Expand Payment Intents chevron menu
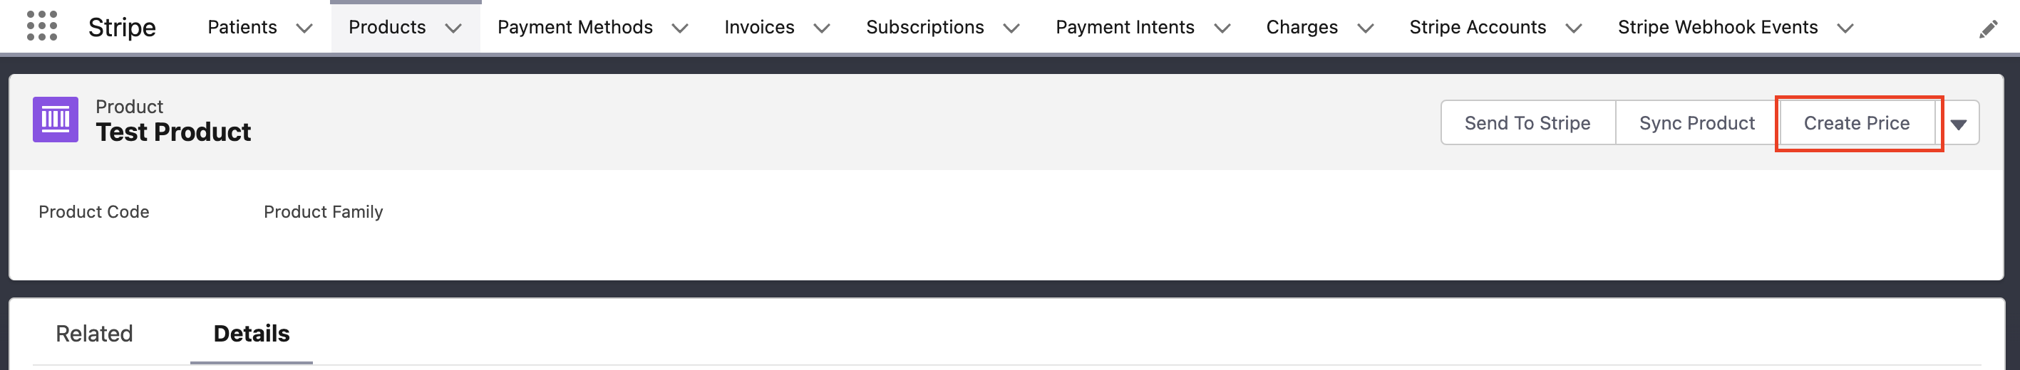 (1222, 29)
